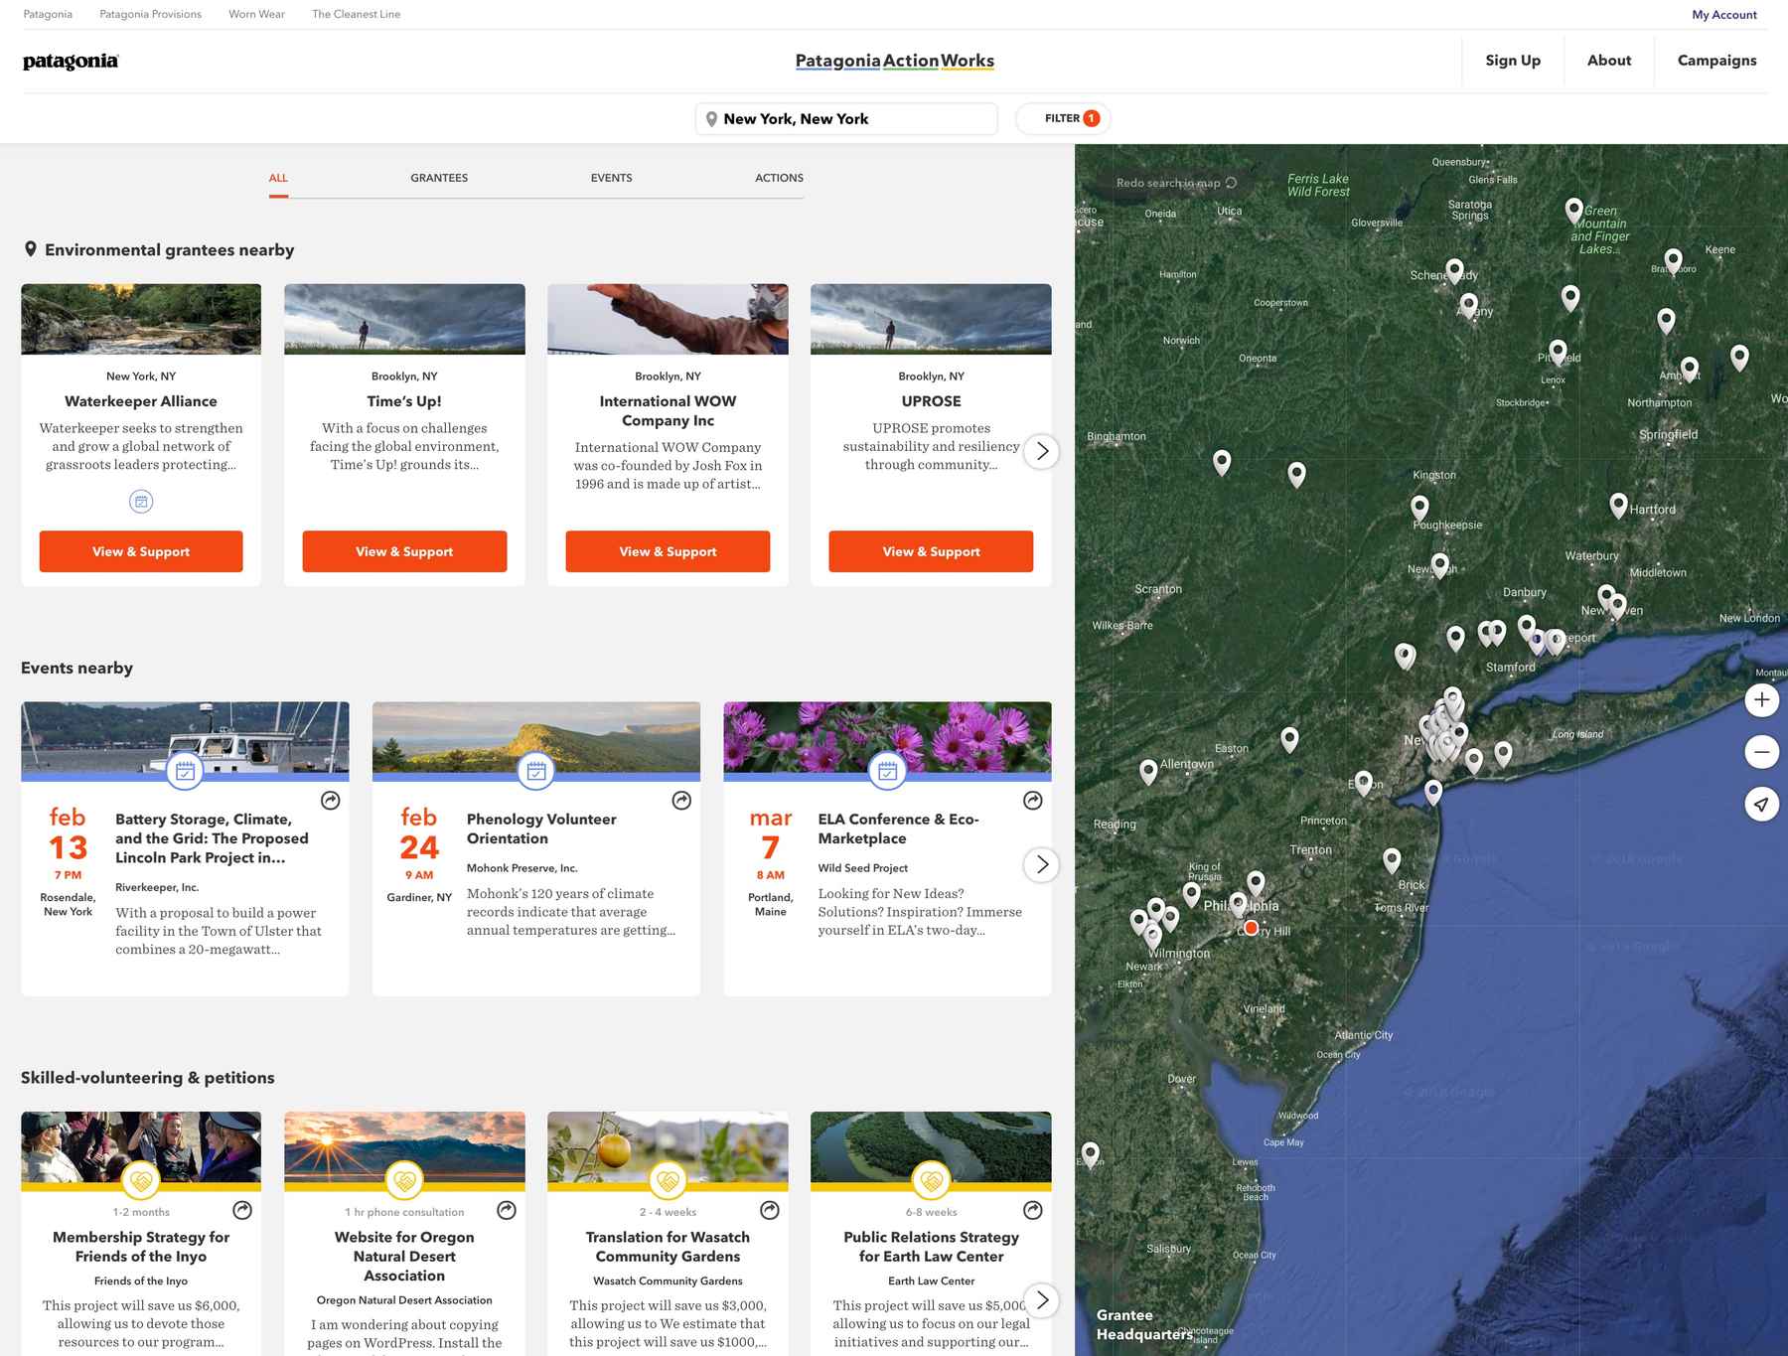1788x1356 pixels.
Task: Zoom out on the map
Action: [1761, 752]
